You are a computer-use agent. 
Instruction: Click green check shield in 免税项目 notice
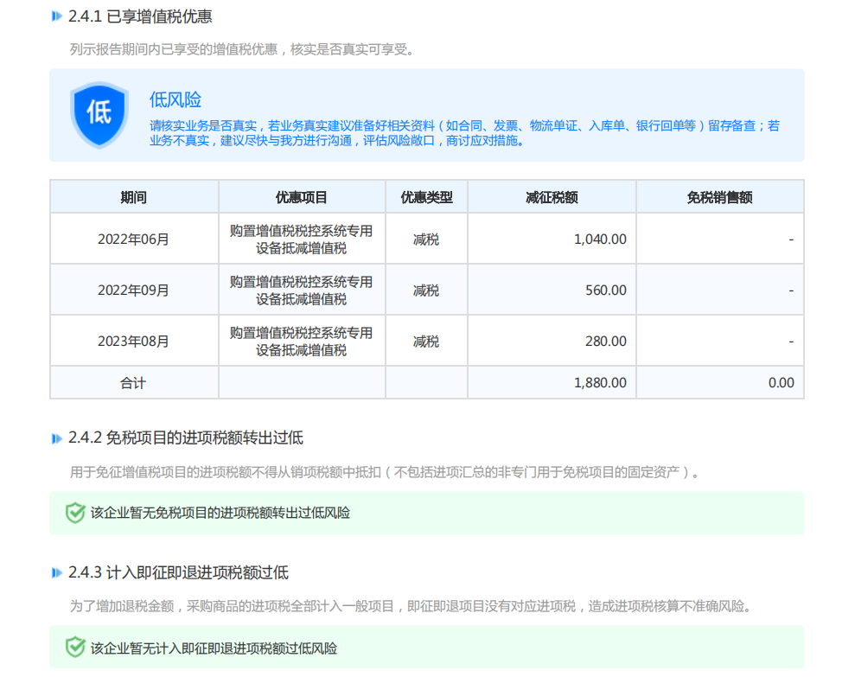[x=75, y=513]
